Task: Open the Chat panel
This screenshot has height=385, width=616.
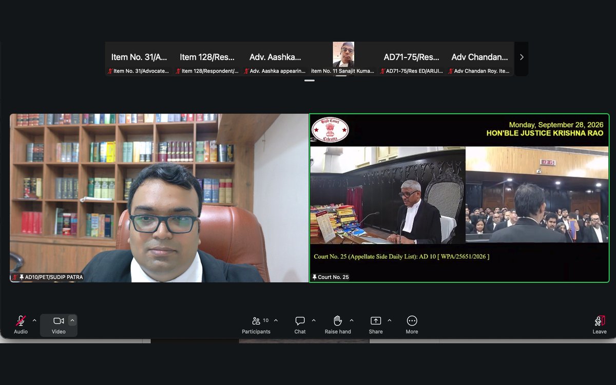Action: point(300,325)
